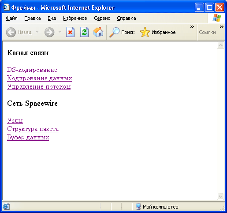Click the Back arrow icon
Screen dimensions: 227x213
click(x=11, y=32)
